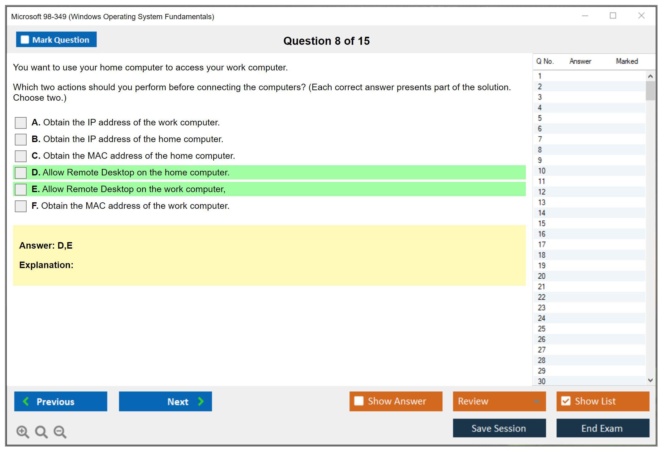Toggle the Mark Question checkbox
Screen dimensions: 665x454
click(25, 40)
